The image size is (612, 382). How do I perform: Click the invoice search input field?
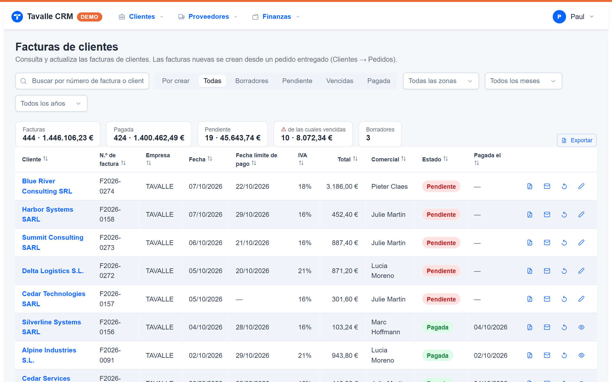[x=82, y=81]
